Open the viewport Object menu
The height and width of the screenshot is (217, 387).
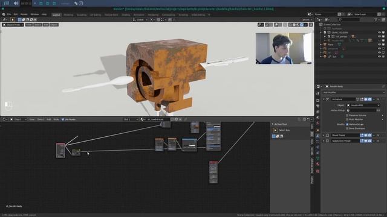54,25
